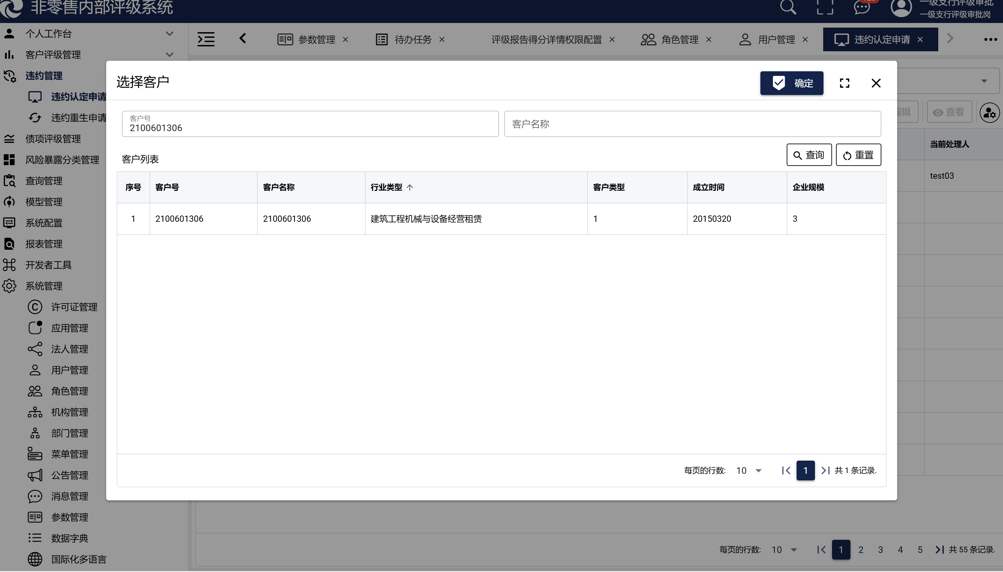This screenshot has width=1003, height=572.
Task: Open 许可证管理 sidebar item
Action: tap(74, 307)
